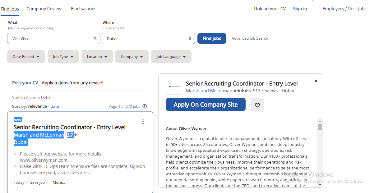Open Employers / Post Job
Image resolution: width=374 pixels, height=193 pixels.
[344, 9]
